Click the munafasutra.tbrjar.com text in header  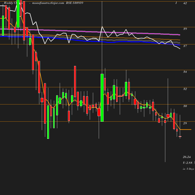48,3
